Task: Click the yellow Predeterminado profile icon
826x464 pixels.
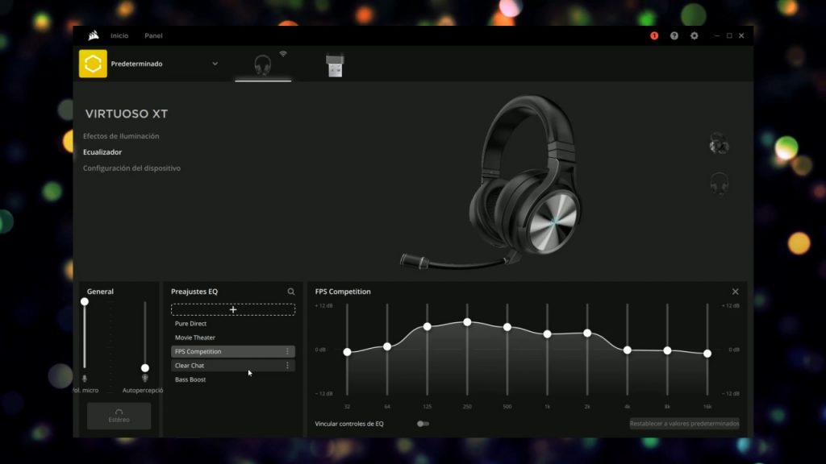Action: (93, 64)
